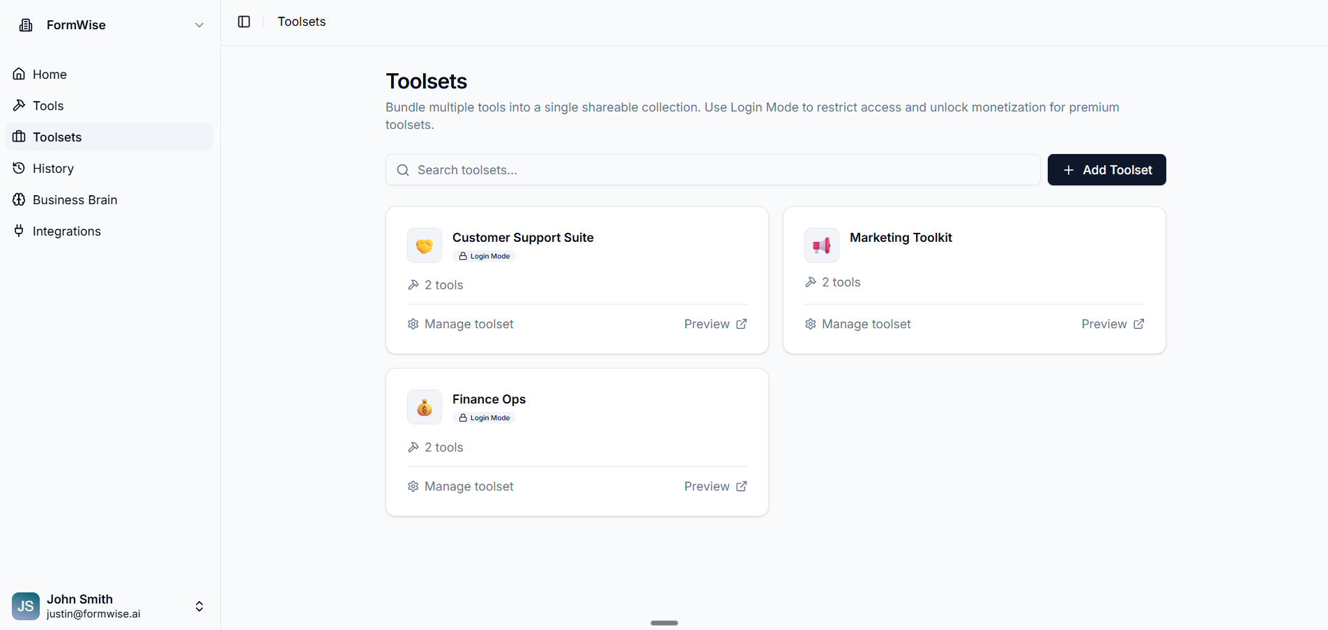Select the Tools pen icon in sidebar
This screenshot has height=630, width=1328.
pos(19,105)
